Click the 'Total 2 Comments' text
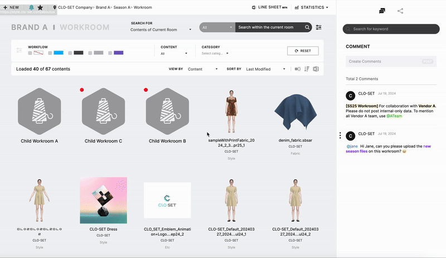Image resolution: width=446 pixels, height=258 pixels. click(x=362, y=79)
